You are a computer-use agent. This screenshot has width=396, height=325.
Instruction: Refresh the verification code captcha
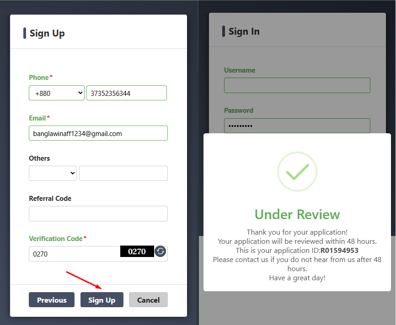160,252
